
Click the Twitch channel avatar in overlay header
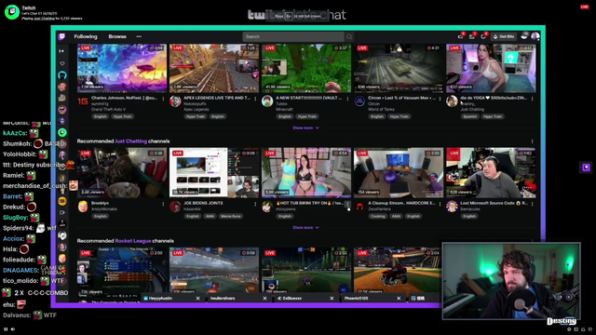click(x=12, y=12)
